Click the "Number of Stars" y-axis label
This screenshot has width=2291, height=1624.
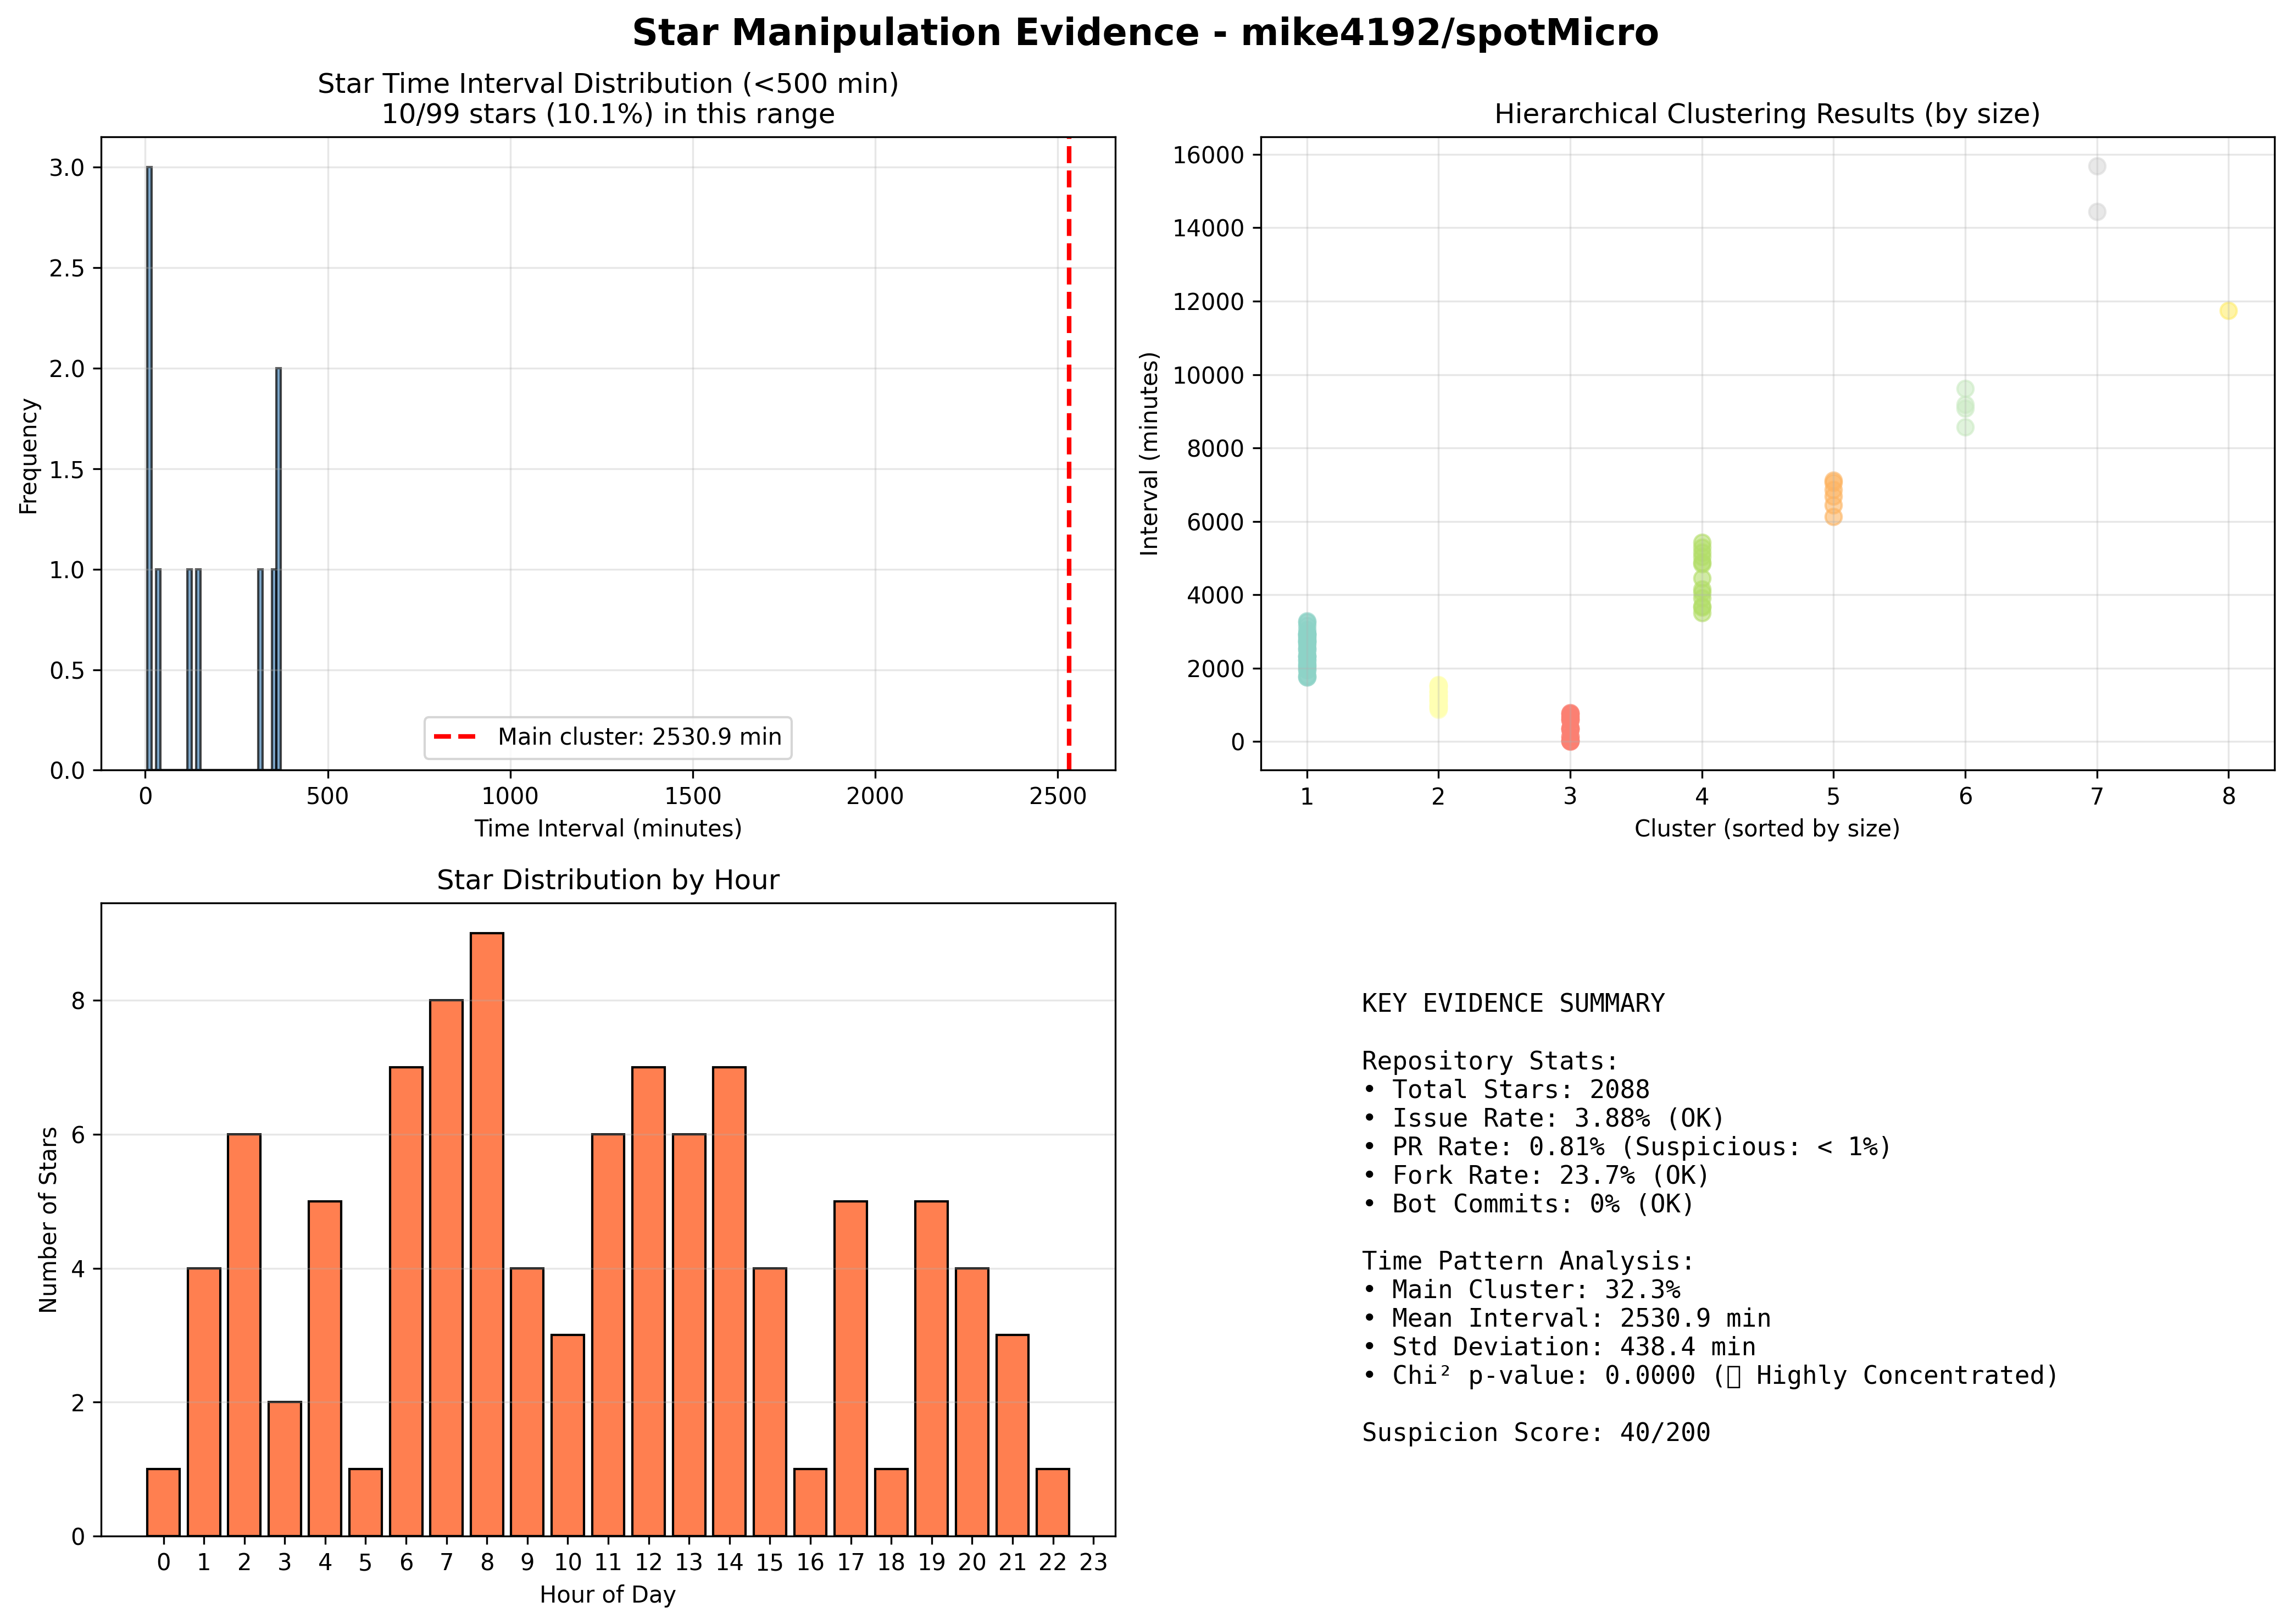tap(48, 1219)
